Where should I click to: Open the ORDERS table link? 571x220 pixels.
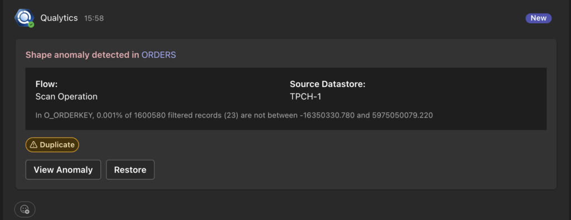click(x=159, y=55)
